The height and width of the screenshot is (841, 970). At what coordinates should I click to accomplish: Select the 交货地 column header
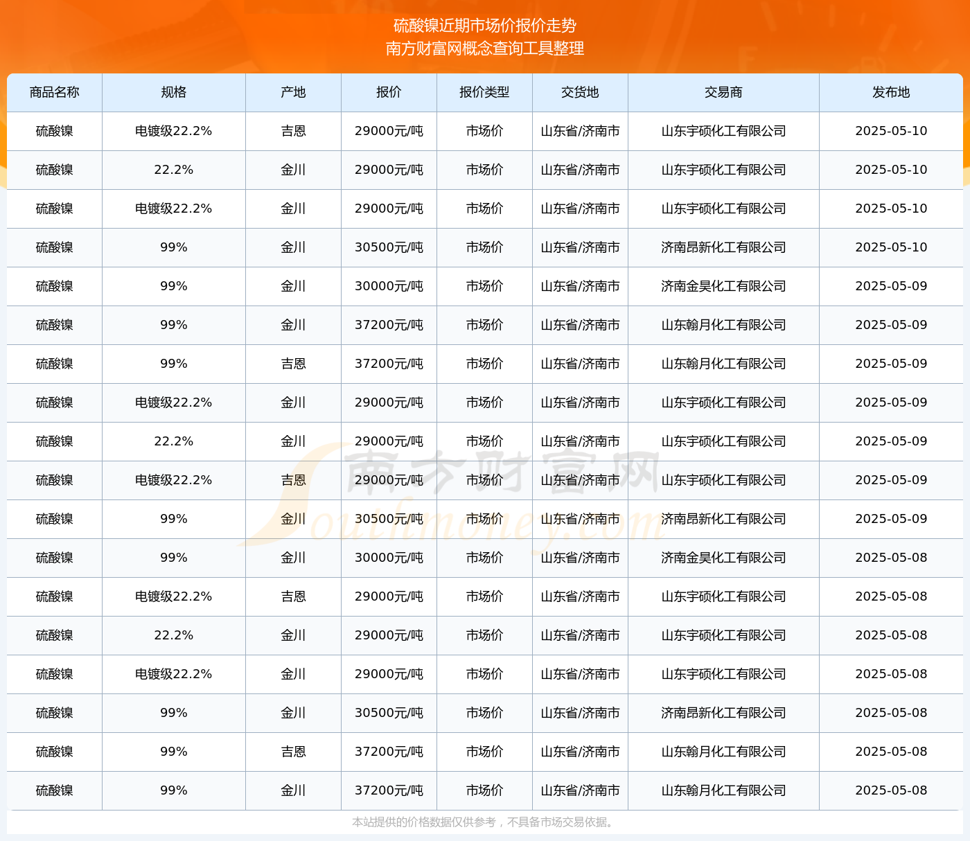(x=581, y=92)
